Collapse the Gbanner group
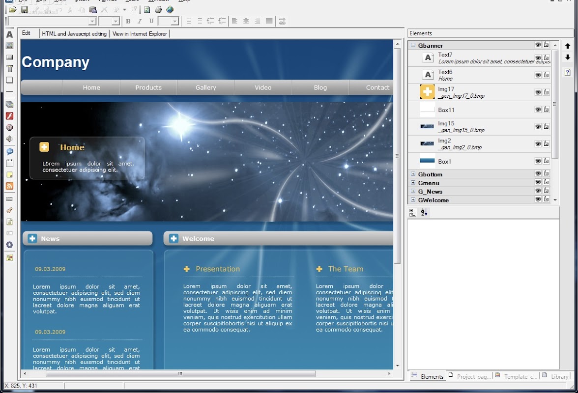The width and height of the screenshot is (578, 393). click(413, 45)
